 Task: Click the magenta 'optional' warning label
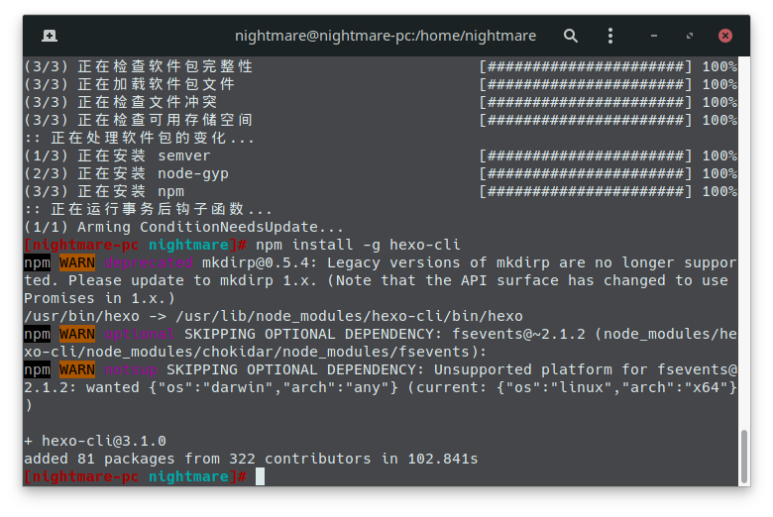[x=140, y=334]
